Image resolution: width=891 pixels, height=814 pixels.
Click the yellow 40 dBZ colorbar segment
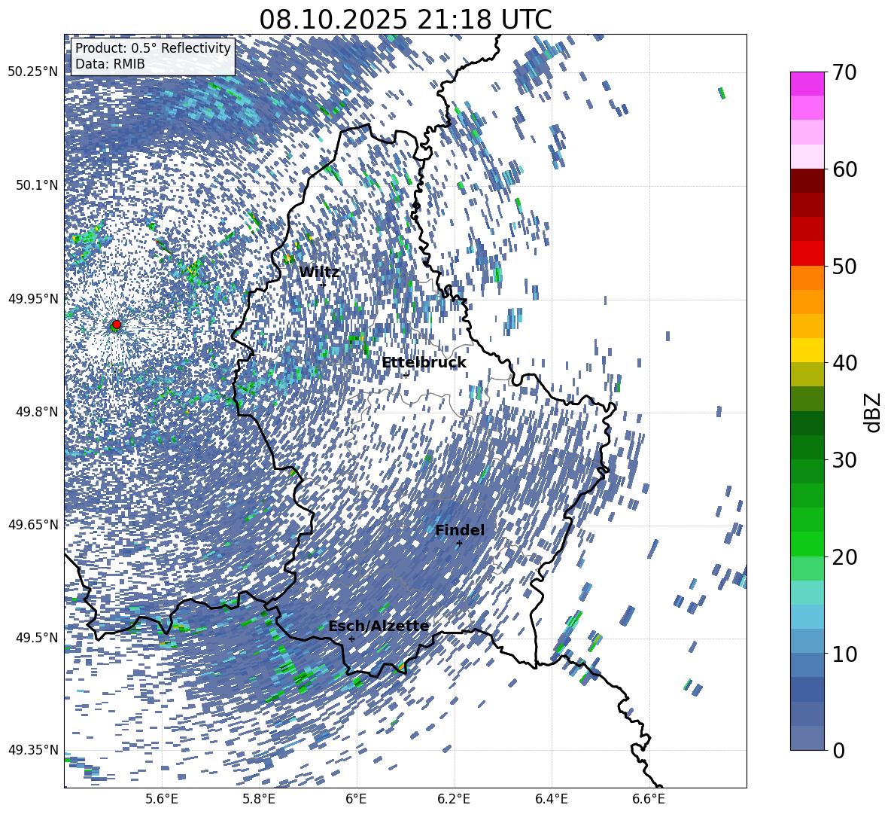click(x=807, y=350)
